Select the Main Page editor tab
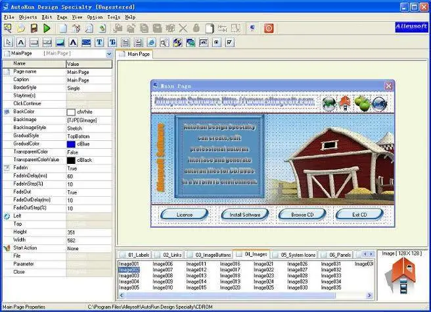This screenshot has width=431, height=312. coord(135,54)
